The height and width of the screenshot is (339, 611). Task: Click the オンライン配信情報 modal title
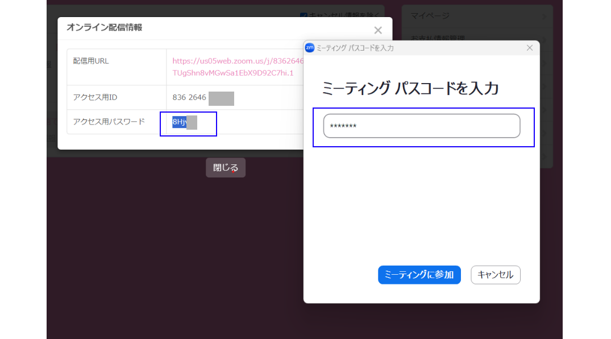[104, 27]
